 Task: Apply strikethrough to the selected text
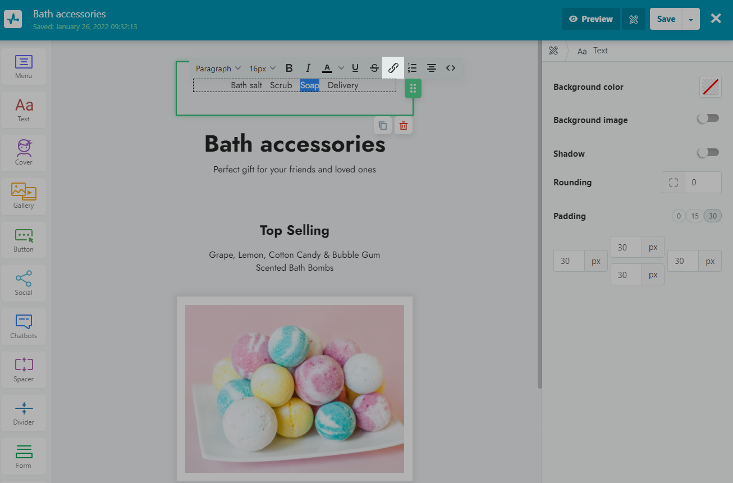pos(374,68)
